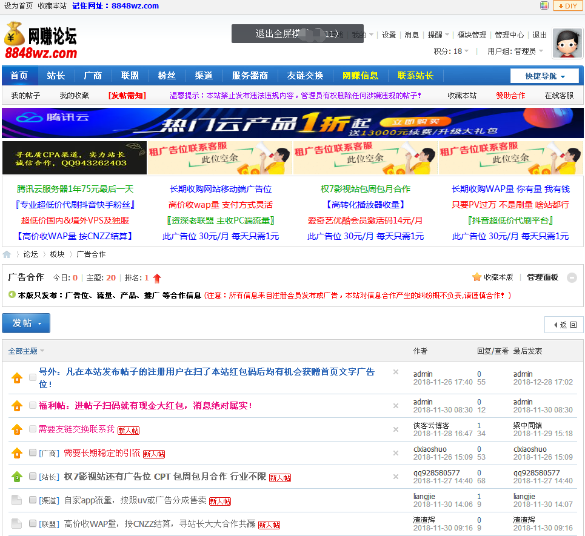Tick the checkbox for the 需要友链交换联系我 thread

(x=33, y=429)
